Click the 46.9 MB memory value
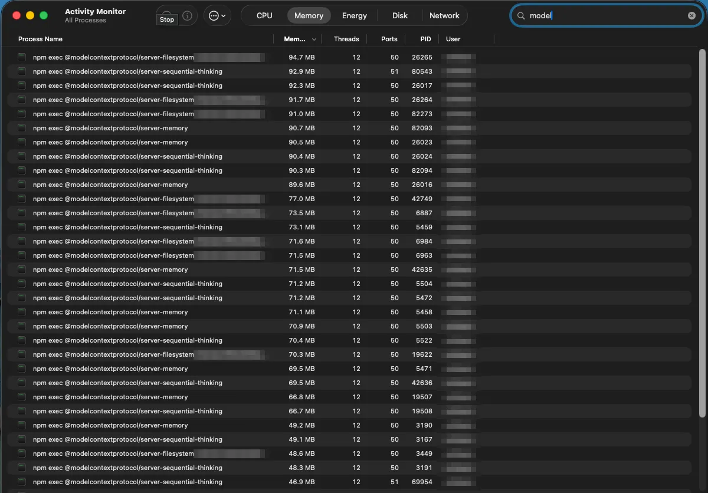Screen dimensions: 708x493 coord(301,482)
